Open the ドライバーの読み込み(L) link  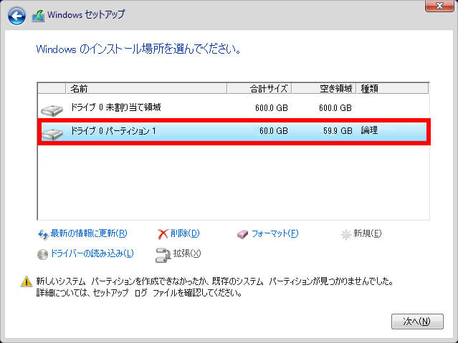pyautogui.click(x=92, y=253)
